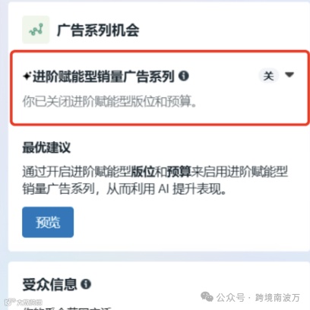This screenshot has height=310, width=310.
Task: Toggle the 关 status pill
Action: tap(269, 75)
